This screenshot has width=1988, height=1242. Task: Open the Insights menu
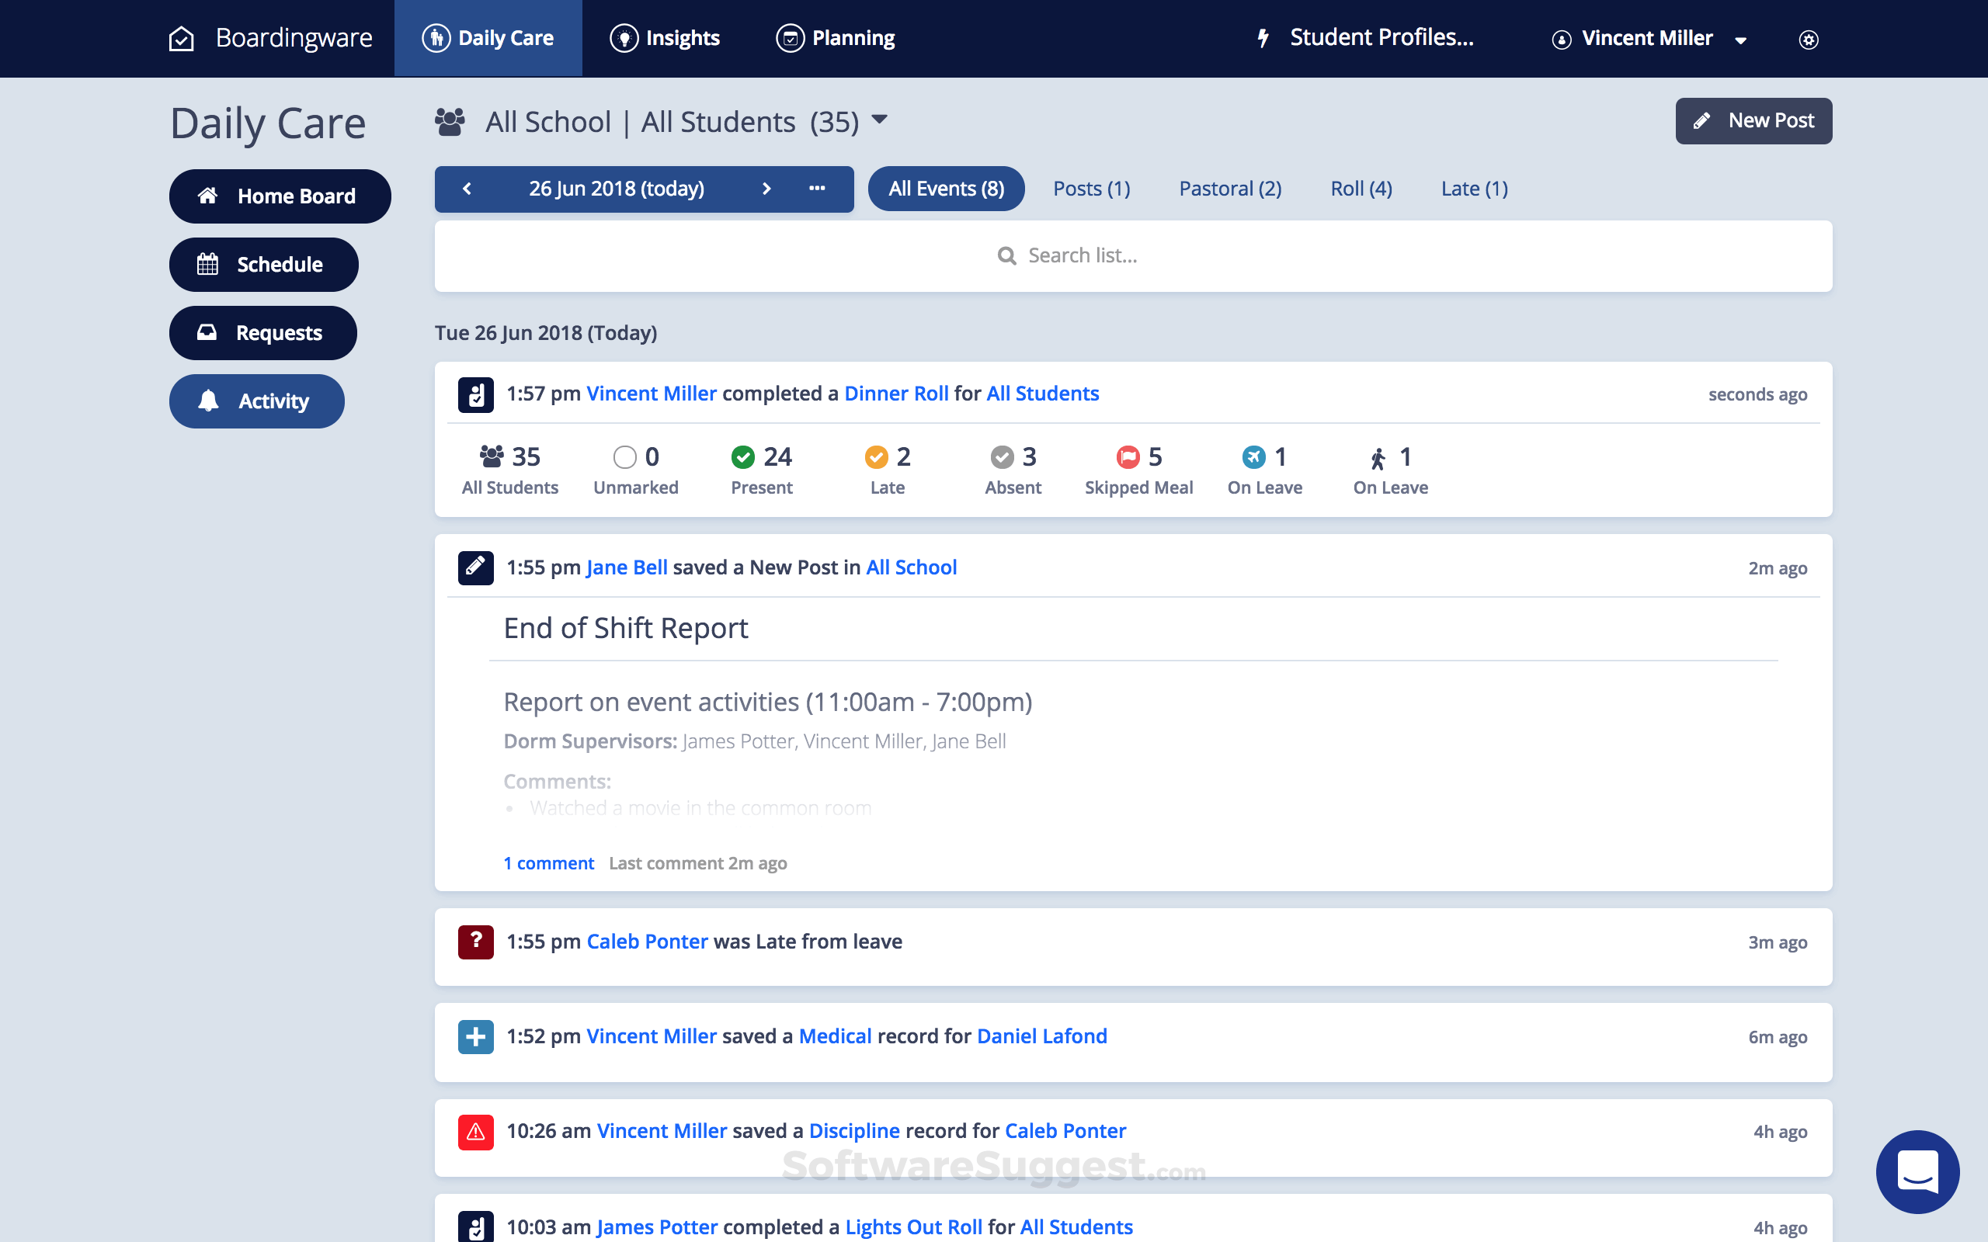(666, 39)
